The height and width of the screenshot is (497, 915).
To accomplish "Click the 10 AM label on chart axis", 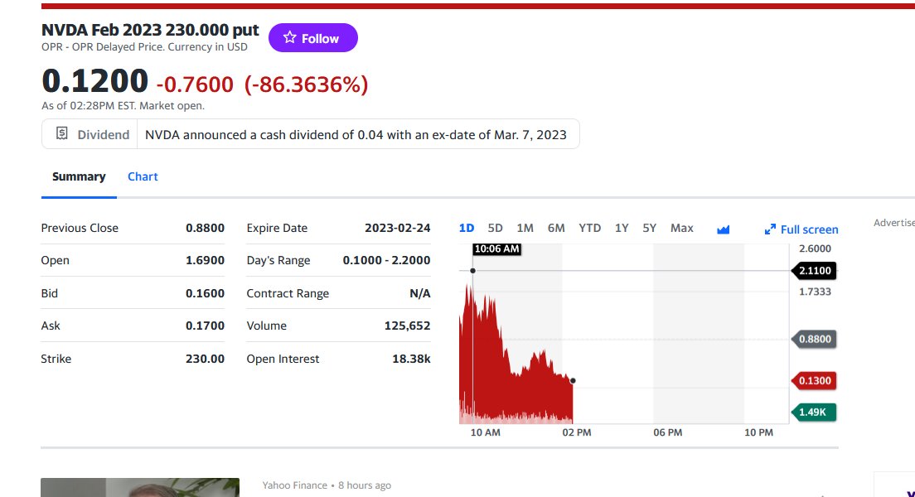I will (x=486, y=433).
